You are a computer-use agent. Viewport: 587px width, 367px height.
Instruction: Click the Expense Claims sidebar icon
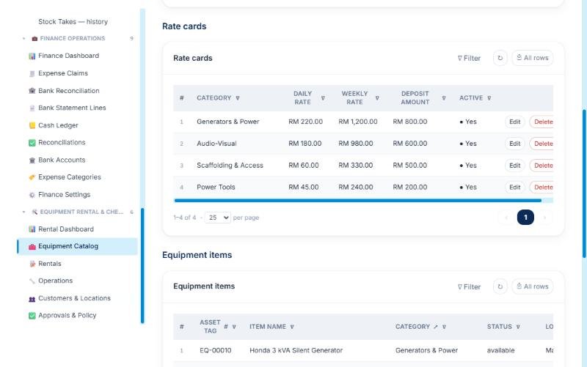(x=32, y=74)
